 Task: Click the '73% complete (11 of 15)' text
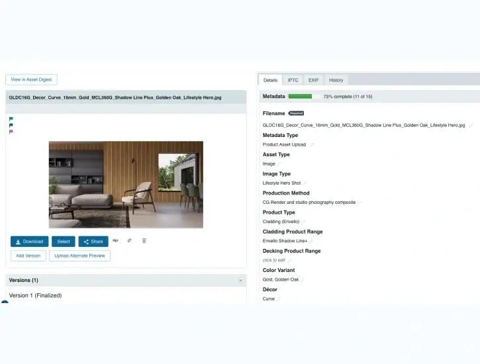click(x=348, y=97)
